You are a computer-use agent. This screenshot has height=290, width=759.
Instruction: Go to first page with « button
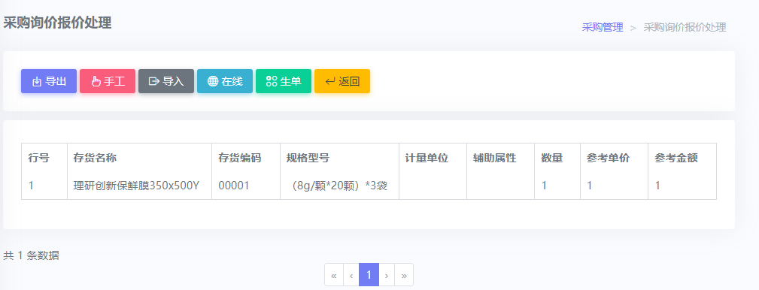coord(333,275)
